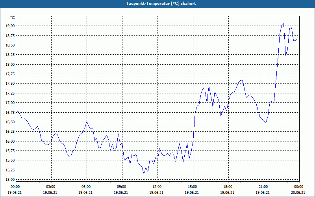The width and height of the screenshot is (315, 197).
Task: Click the 18,00 y-axis label
Action: (11, 65)
